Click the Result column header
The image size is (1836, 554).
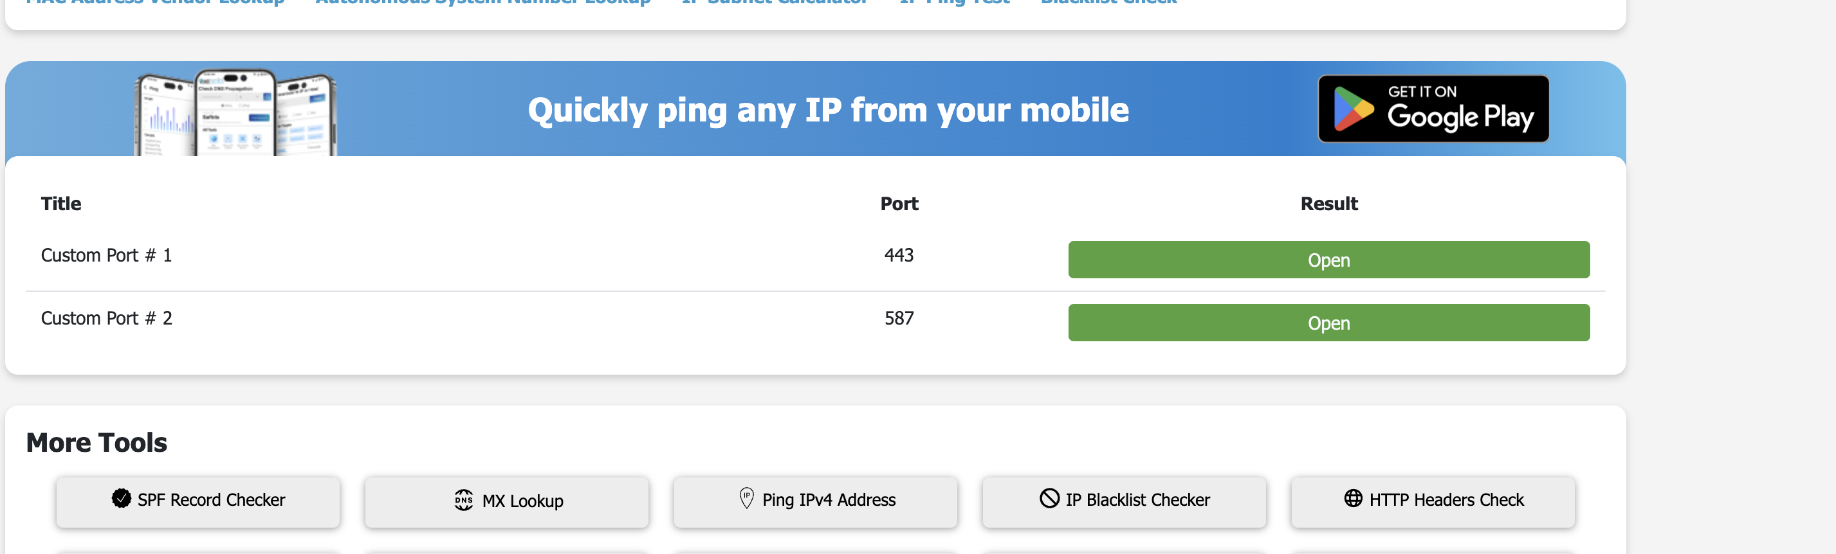(1328, 204)
